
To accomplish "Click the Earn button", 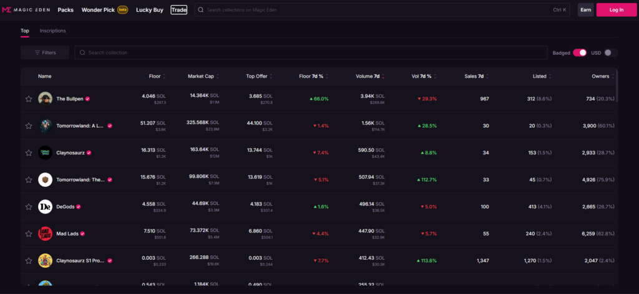I will 585,10.
